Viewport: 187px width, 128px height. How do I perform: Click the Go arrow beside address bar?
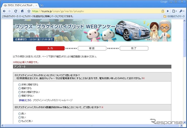tap(168, 11)
